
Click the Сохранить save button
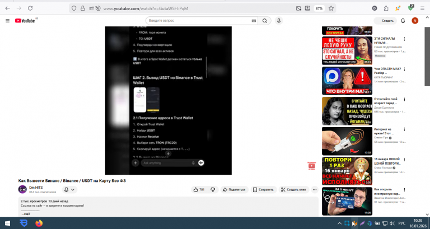click(x=264, y=189)
